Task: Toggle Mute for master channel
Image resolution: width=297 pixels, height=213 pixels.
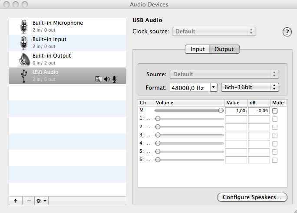Action: pos(274,111)
